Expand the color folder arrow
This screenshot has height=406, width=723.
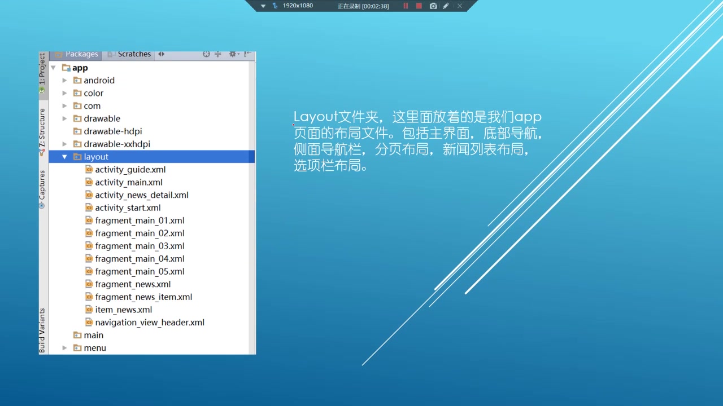pos(64,93)
